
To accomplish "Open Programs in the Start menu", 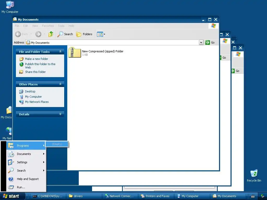I will coord(26,146).
